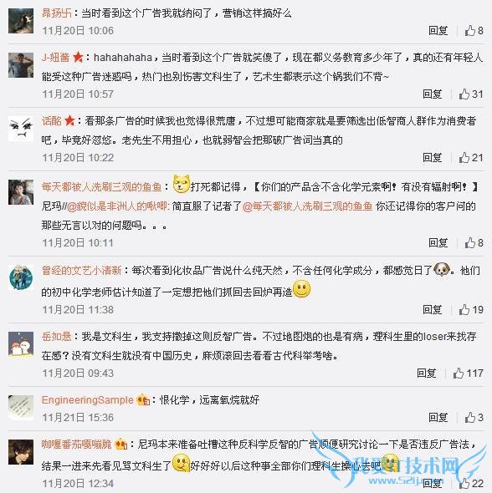Open 昂扬缶's user profile name
Viewport: 492px width, 493px height.
(57, 13)
